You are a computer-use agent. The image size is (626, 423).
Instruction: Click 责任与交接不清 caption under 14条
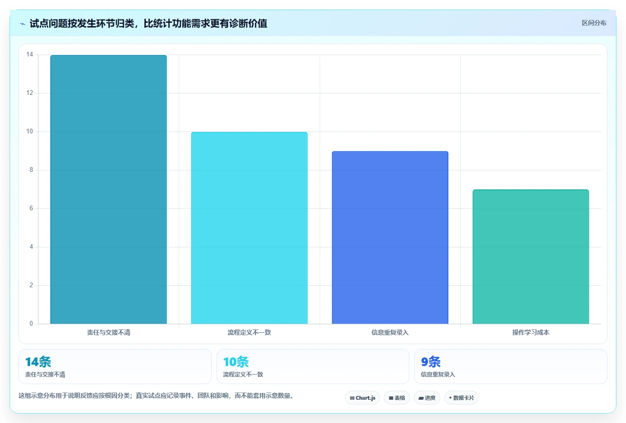click(45, 375)
